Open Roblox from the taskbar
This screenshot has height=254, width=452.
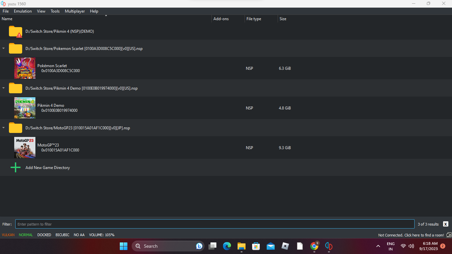coord(285,246)
